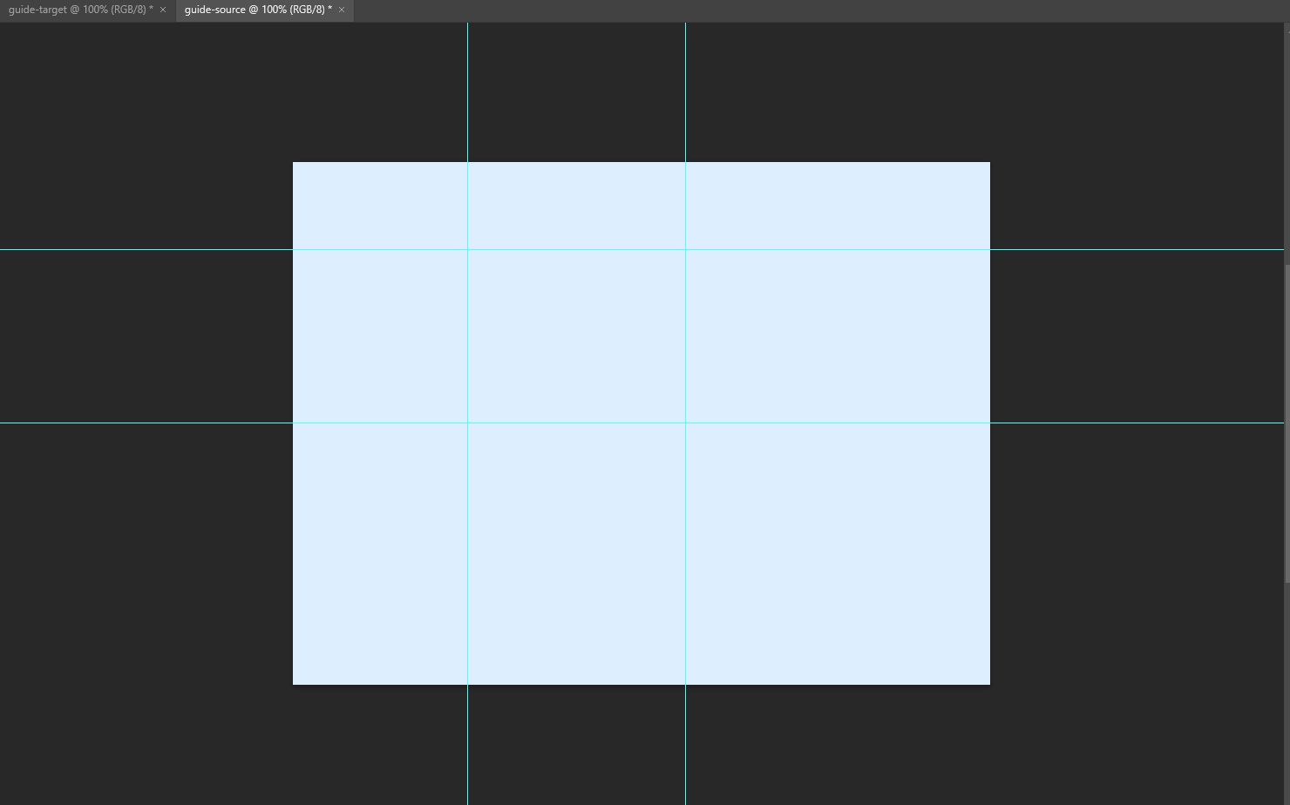Screen dimensions: 1290x805
Task: Close the guide-target document tab
Action: 163,10
